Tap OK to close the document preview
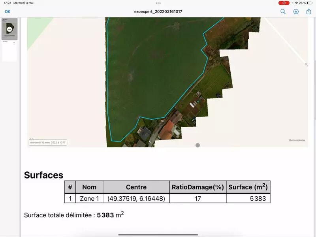 pos(8,11)
